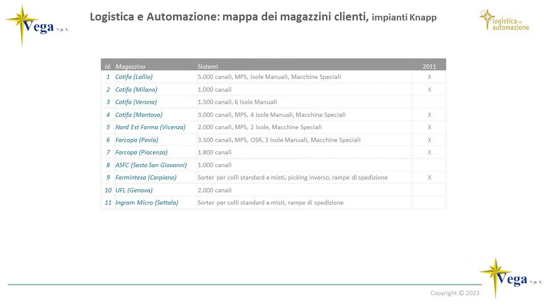Click '1.000 canali' in the Cotifa (Milano) row
The image size is (547, 307).
pos(215,90)
